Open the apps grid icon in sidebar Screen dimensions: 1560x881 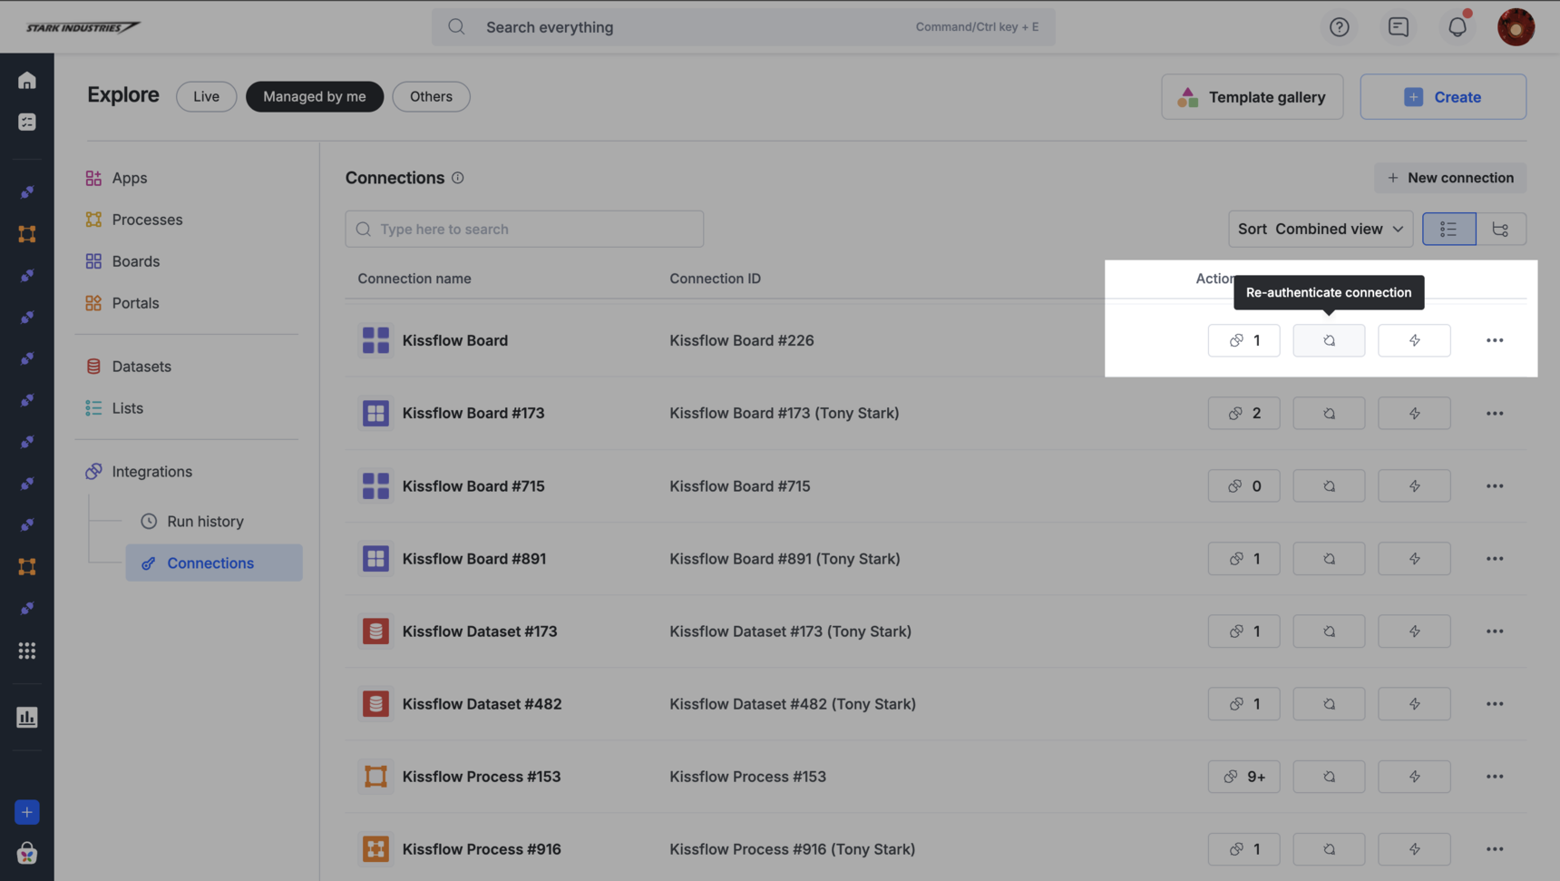point(27,651)
